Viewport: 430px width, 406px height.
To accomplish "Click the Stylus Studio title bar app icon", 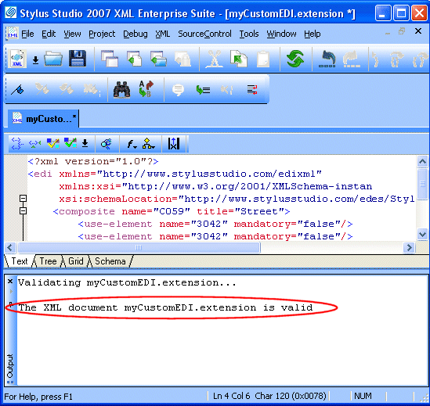I will (10, 13).
